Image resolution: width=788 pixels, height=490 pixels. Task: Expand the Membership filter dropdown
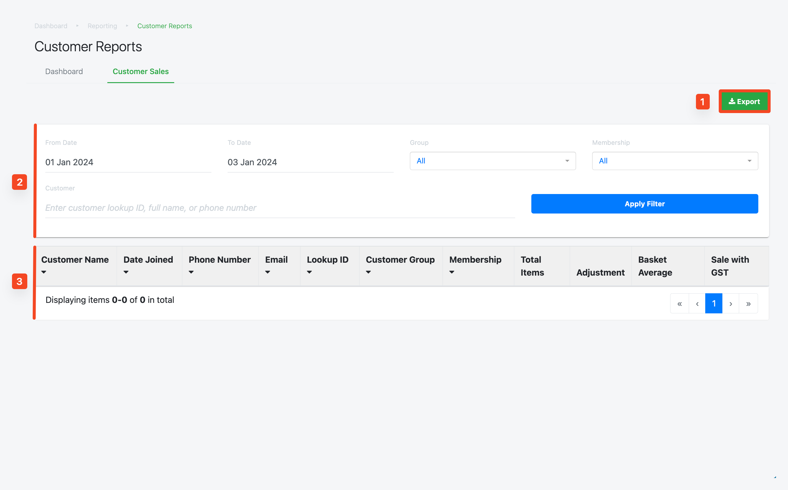(675, 161)
